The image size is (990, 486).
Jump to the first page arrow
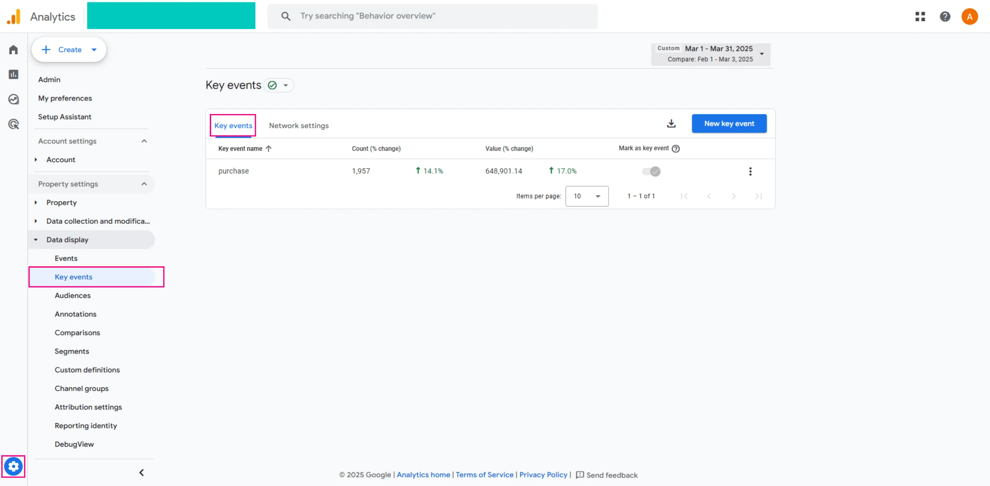pos(684,196)
